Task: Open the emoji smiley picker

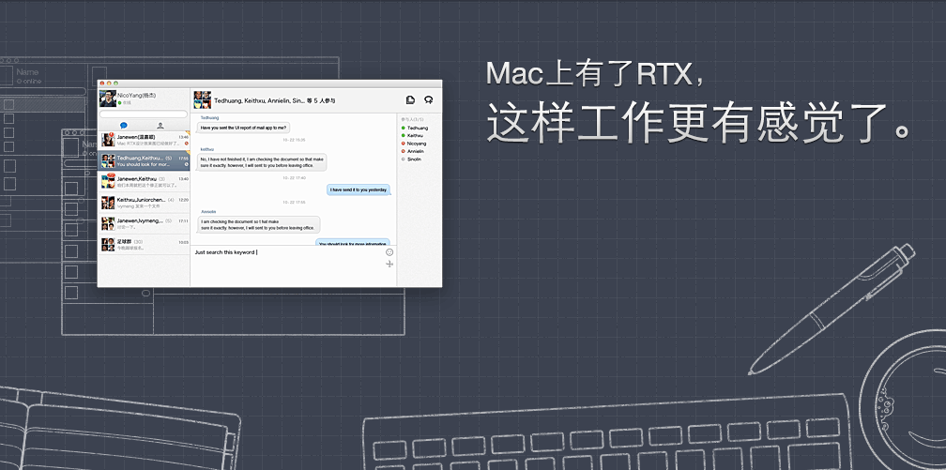Action: pos(389,251)
